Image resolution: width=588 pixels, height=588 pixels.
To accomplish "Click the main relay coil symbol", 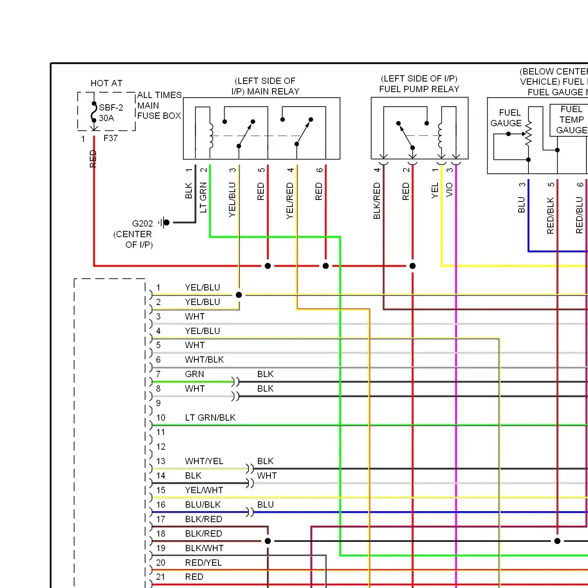I will (211, 136).
